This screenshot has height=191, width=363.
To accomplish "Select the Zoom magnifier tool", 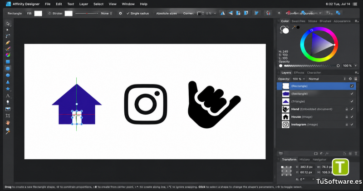I will (x=8, y=131).
